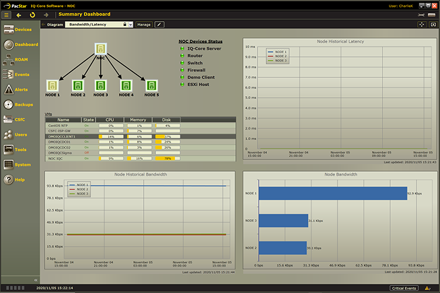The height and width of the screenshot is (293, 440).
Task: Click the pencil edit diagram button
Action: (160, 25)
